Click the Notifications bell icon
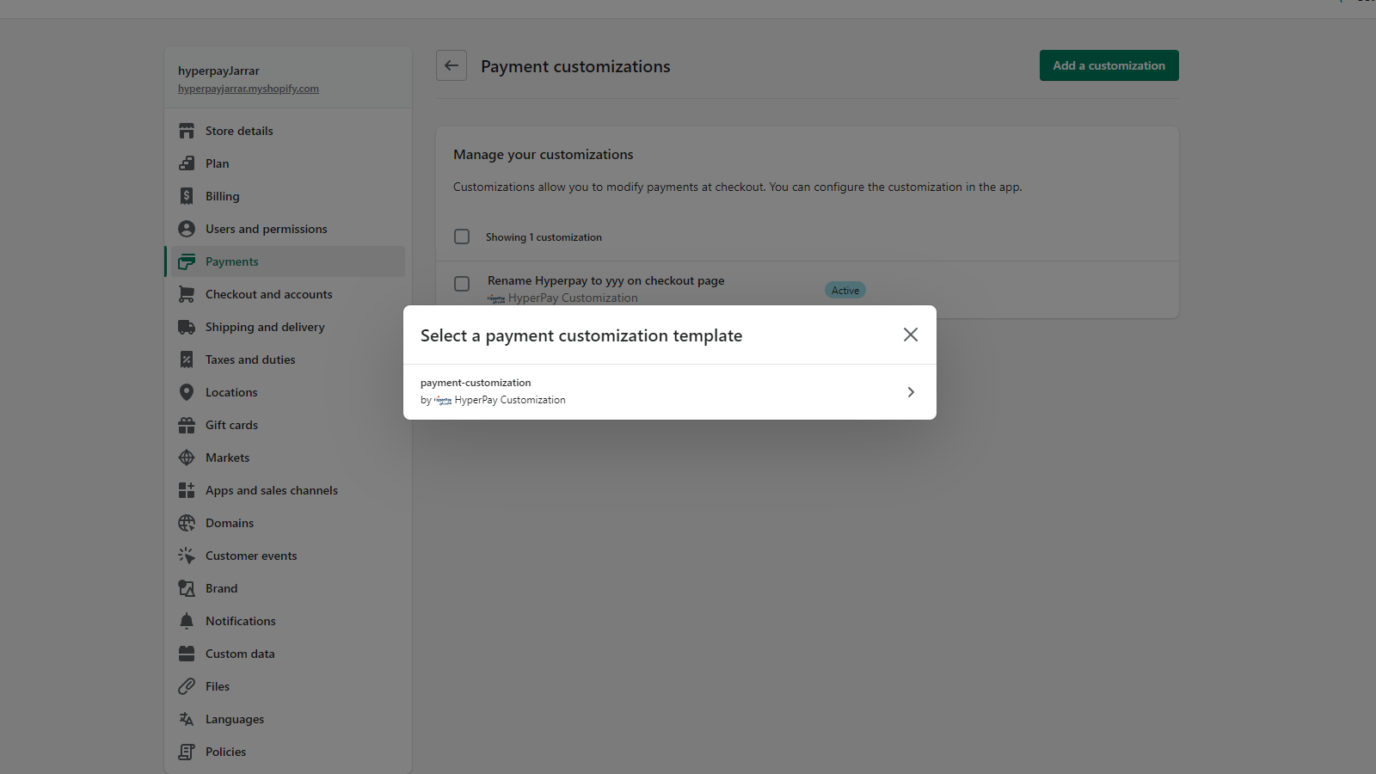 click(x=187, y=621)
